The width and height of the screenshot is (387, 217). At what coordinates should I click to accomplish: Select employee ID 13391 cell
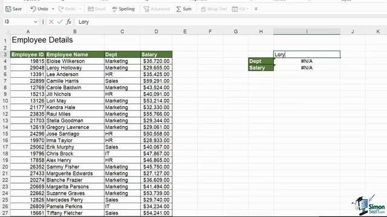tap(28, 74)
